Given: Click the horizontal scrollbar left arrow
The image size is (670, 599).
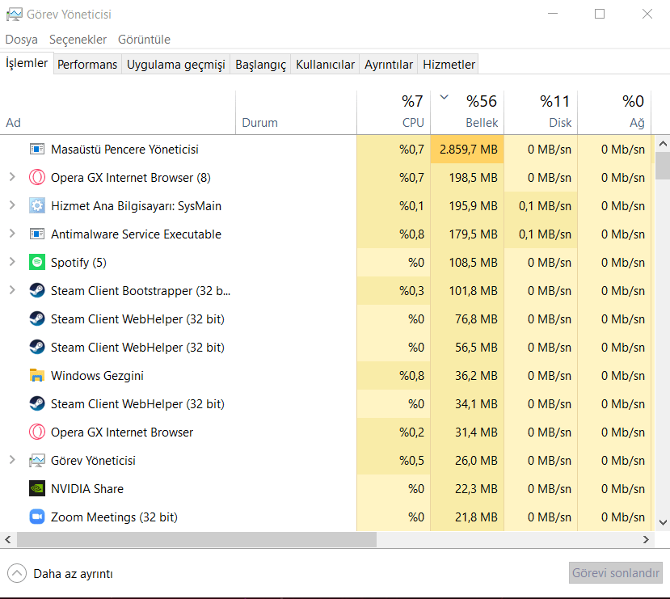Looking at the screenshot, I should [x=8, y=540].
